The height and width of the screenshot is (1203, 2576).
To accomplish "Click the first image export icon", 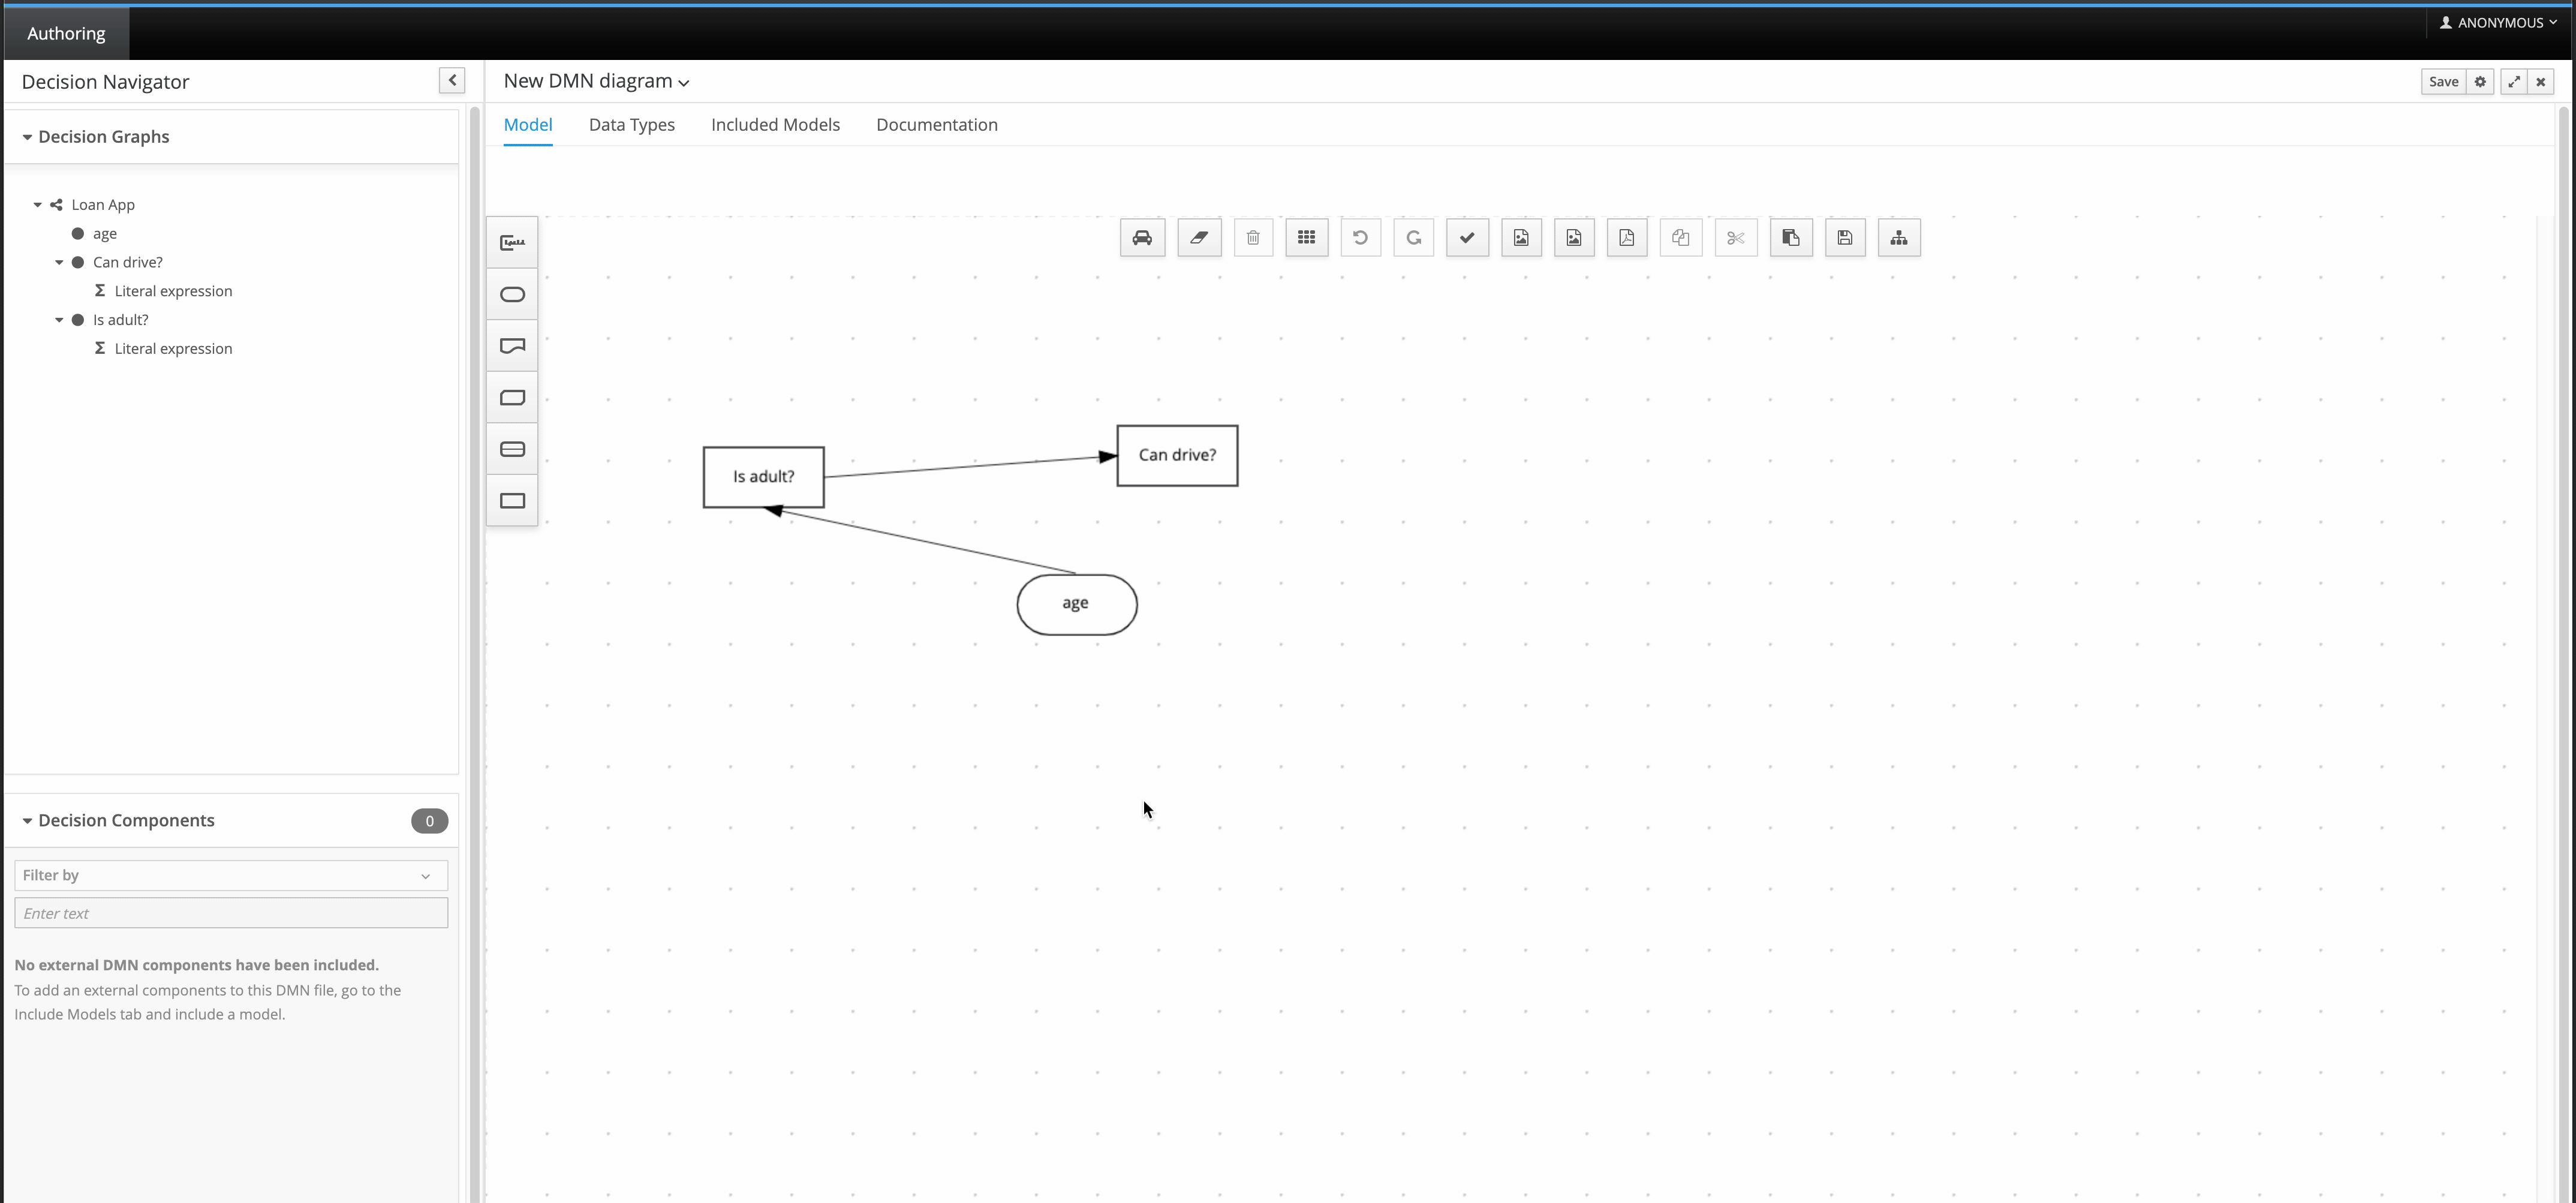I will 1521,238.
